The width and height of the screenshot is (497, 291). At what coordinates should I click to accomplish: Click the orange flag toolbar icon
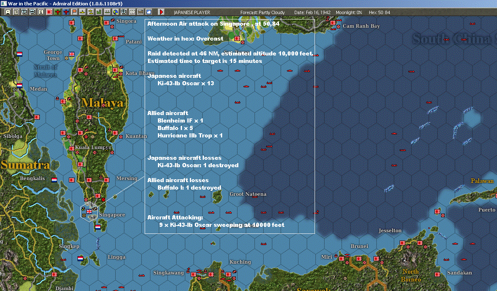coord(74,12)
